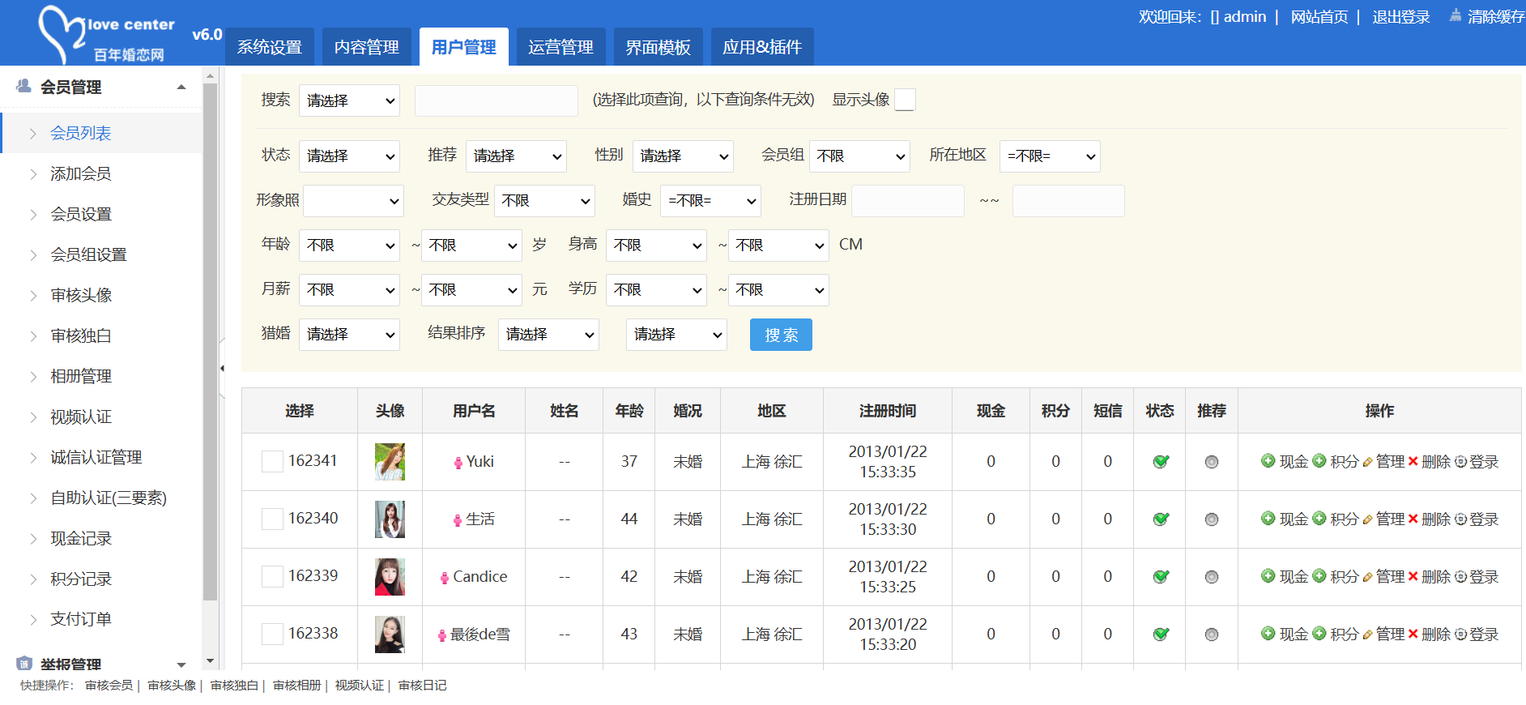Click the login icon in row 162340
The height and width of the screenshot is (705, 1526).
(1460, 519)
